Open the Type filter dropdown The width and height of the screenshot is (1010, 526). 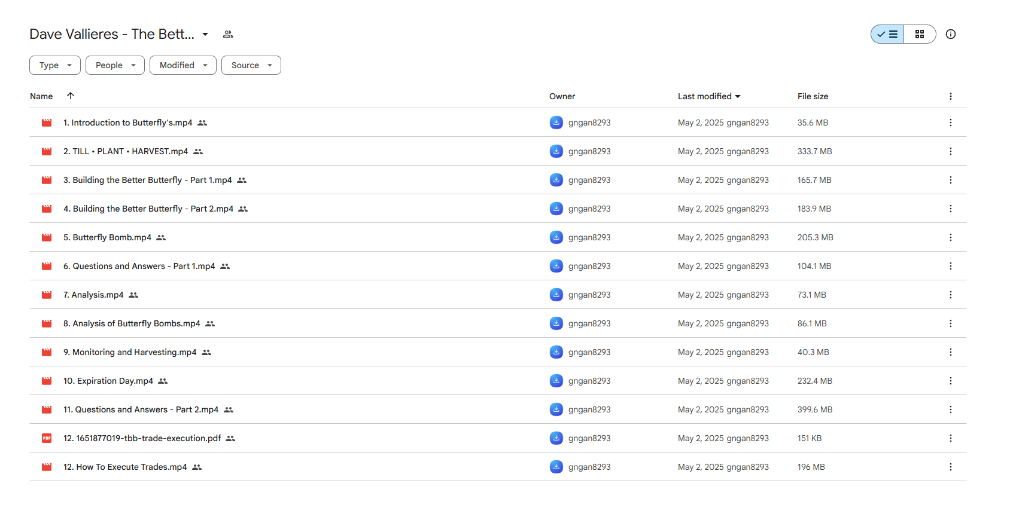[x=55, y=65]
